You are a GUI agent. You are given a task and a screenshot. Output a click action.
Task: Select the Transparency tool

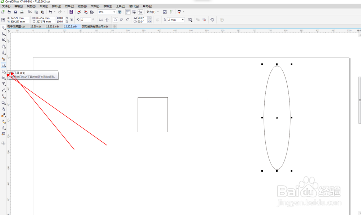[x=3, y=109]
